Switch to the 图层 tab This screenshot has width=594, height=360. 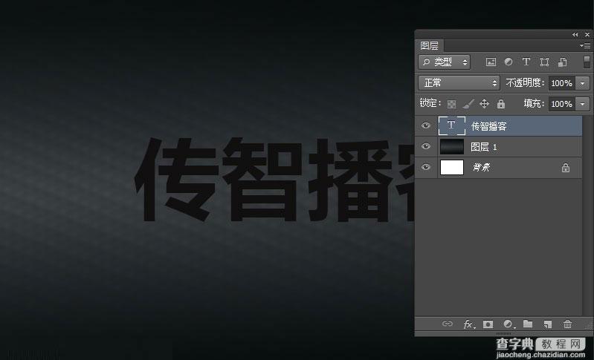point(429,45)
